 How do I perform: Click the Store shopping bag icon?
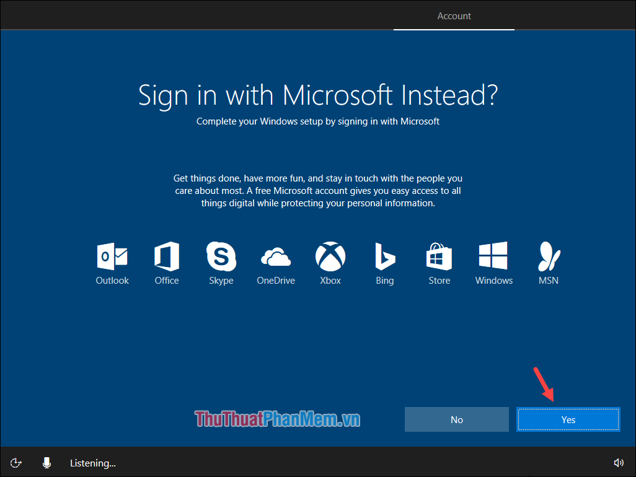(x=439, y=255)
